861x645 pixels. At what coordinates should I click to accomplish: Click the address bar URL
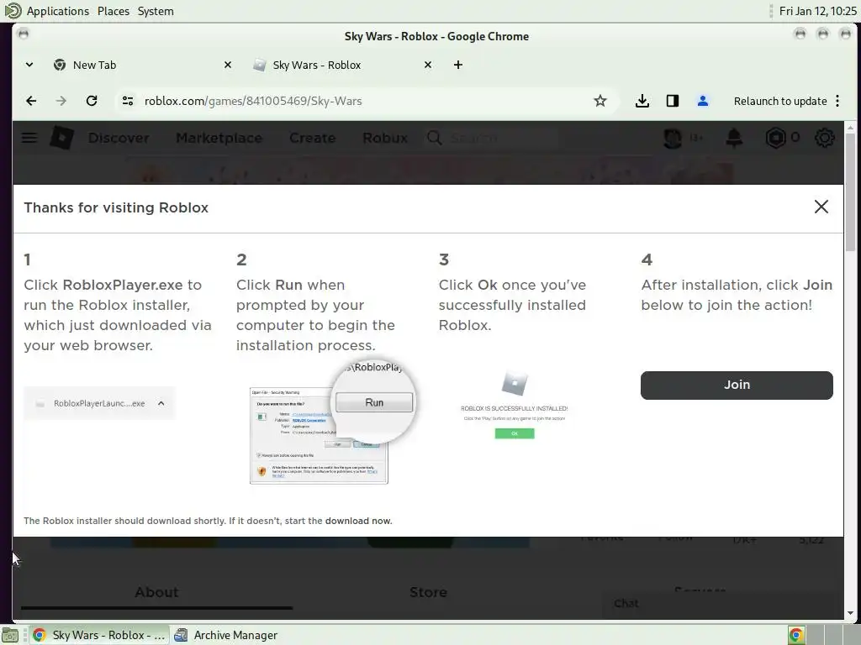coord(253,101)
